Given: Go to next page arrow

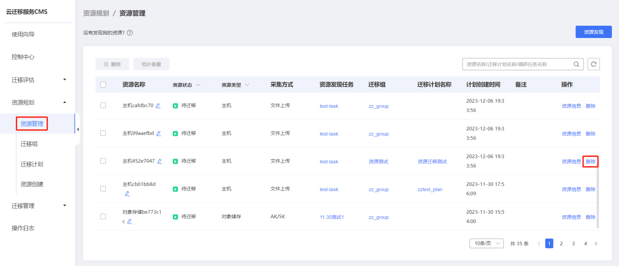Looking at the screenshot, I should [x=596, y=244].
